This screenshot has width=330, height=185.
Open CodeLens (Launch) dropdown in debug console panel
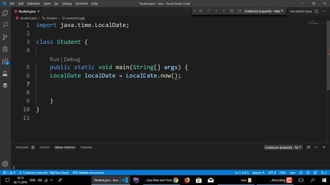coord(283,147)
